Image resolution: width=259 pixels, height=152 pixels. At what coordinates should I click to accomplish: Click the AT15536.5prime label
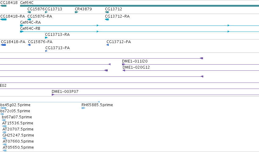(18, 123)
